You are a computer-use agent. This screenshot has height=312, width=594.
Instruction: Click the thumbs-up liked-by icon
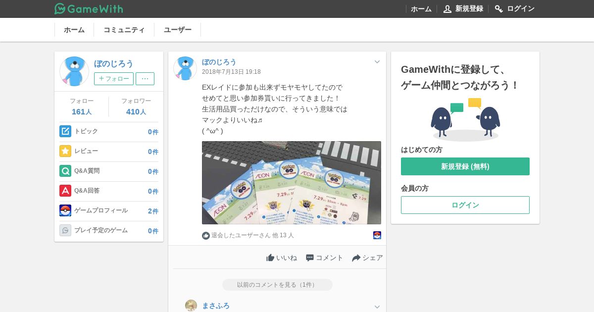pos(206,236)
